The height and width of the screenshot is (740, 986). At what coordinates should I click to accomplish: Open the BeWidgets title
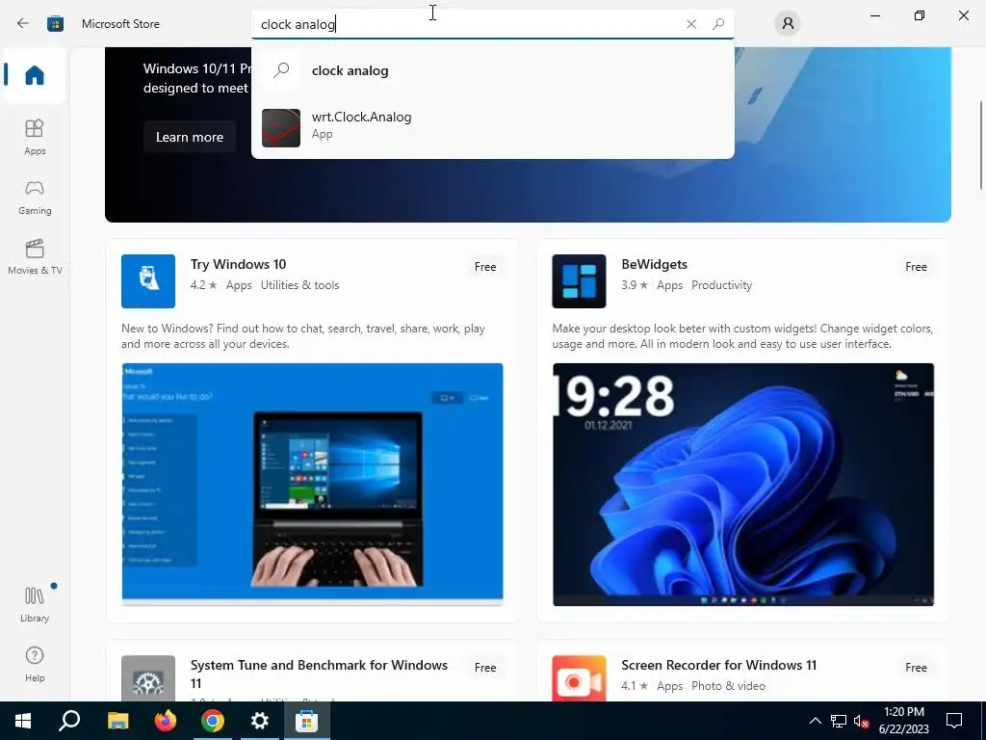pos(654,264)
